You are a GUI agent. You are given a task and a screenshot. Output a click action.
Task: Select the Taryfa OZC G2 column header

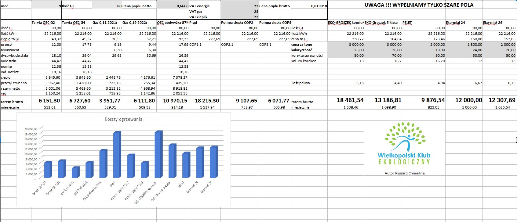coord(46,22)
